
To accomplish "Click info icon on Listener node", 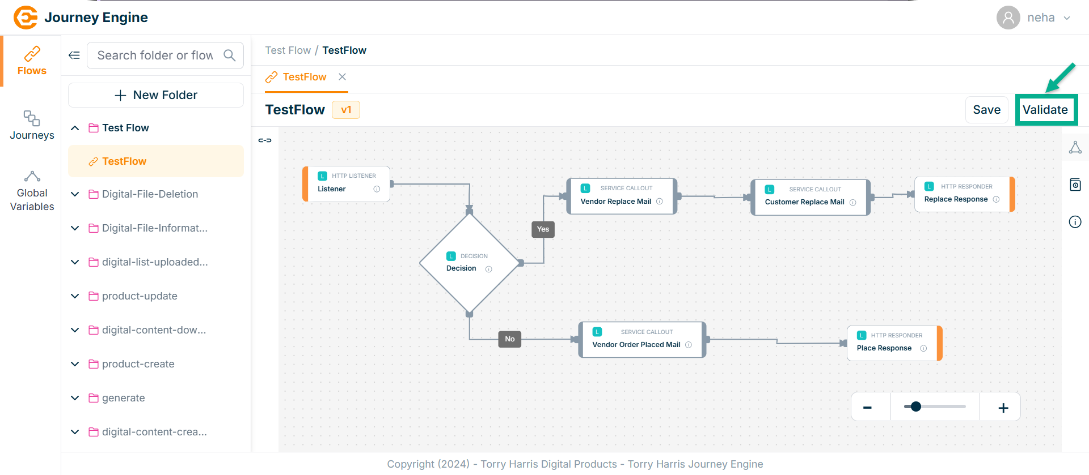I will [377, 189].
